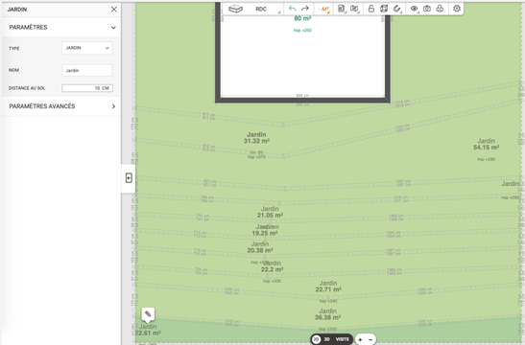Collapse the side panel arrow

[129, 178]
